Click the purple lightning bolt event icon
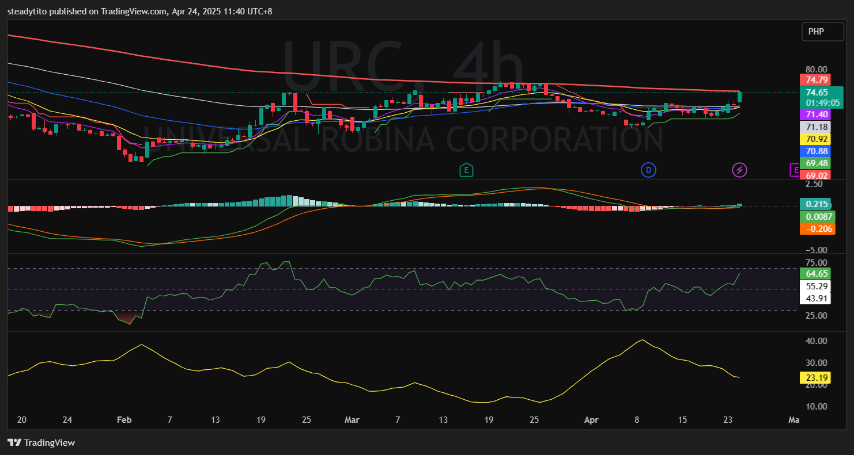The height and width of the screenshot is (455, 854). point(739,170)
